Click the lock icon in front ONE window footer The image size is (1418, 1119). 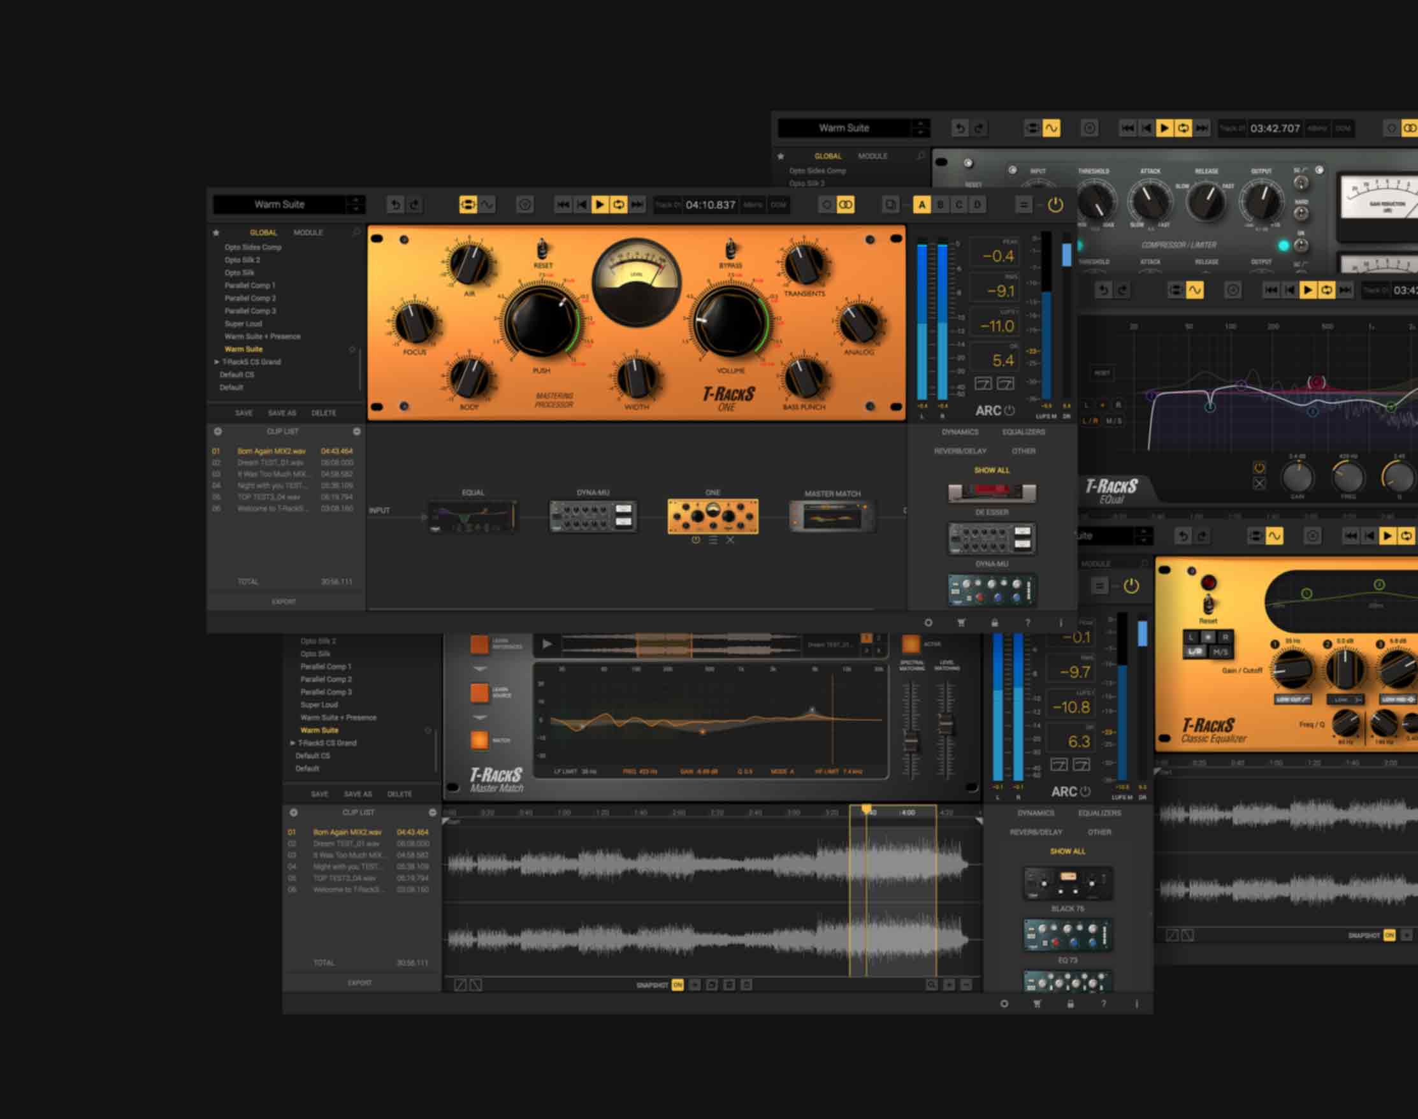click(x=995, y=623)
